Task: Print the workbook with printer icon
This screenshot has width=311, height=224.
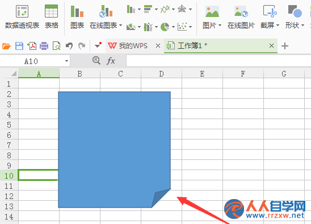Action: [44, 46]
